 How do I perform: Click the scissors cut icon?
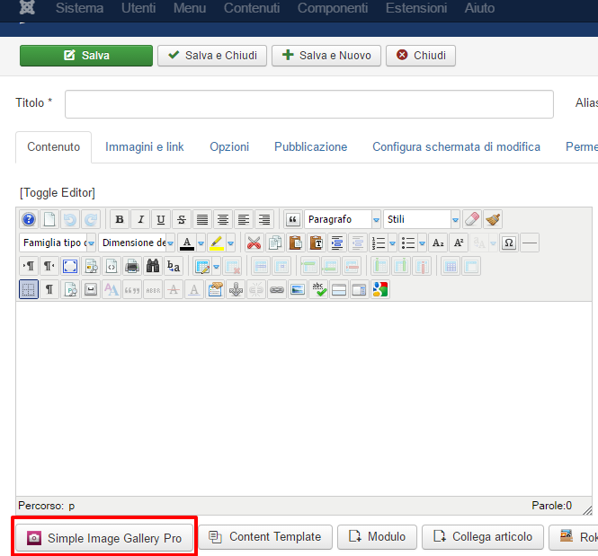(254, 243)
